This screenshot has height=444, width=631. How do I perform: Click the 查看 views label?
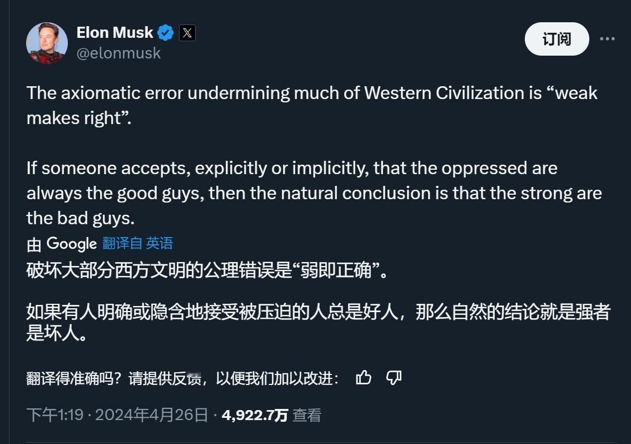pos(307,416)
